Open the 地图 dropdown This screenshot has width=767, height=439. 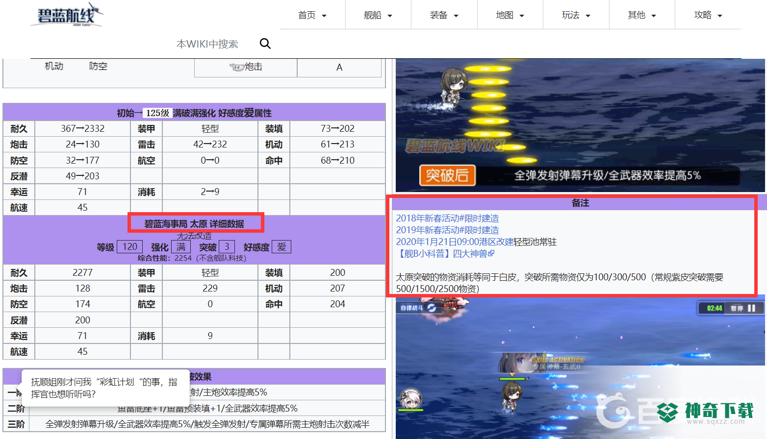(510, 15)
